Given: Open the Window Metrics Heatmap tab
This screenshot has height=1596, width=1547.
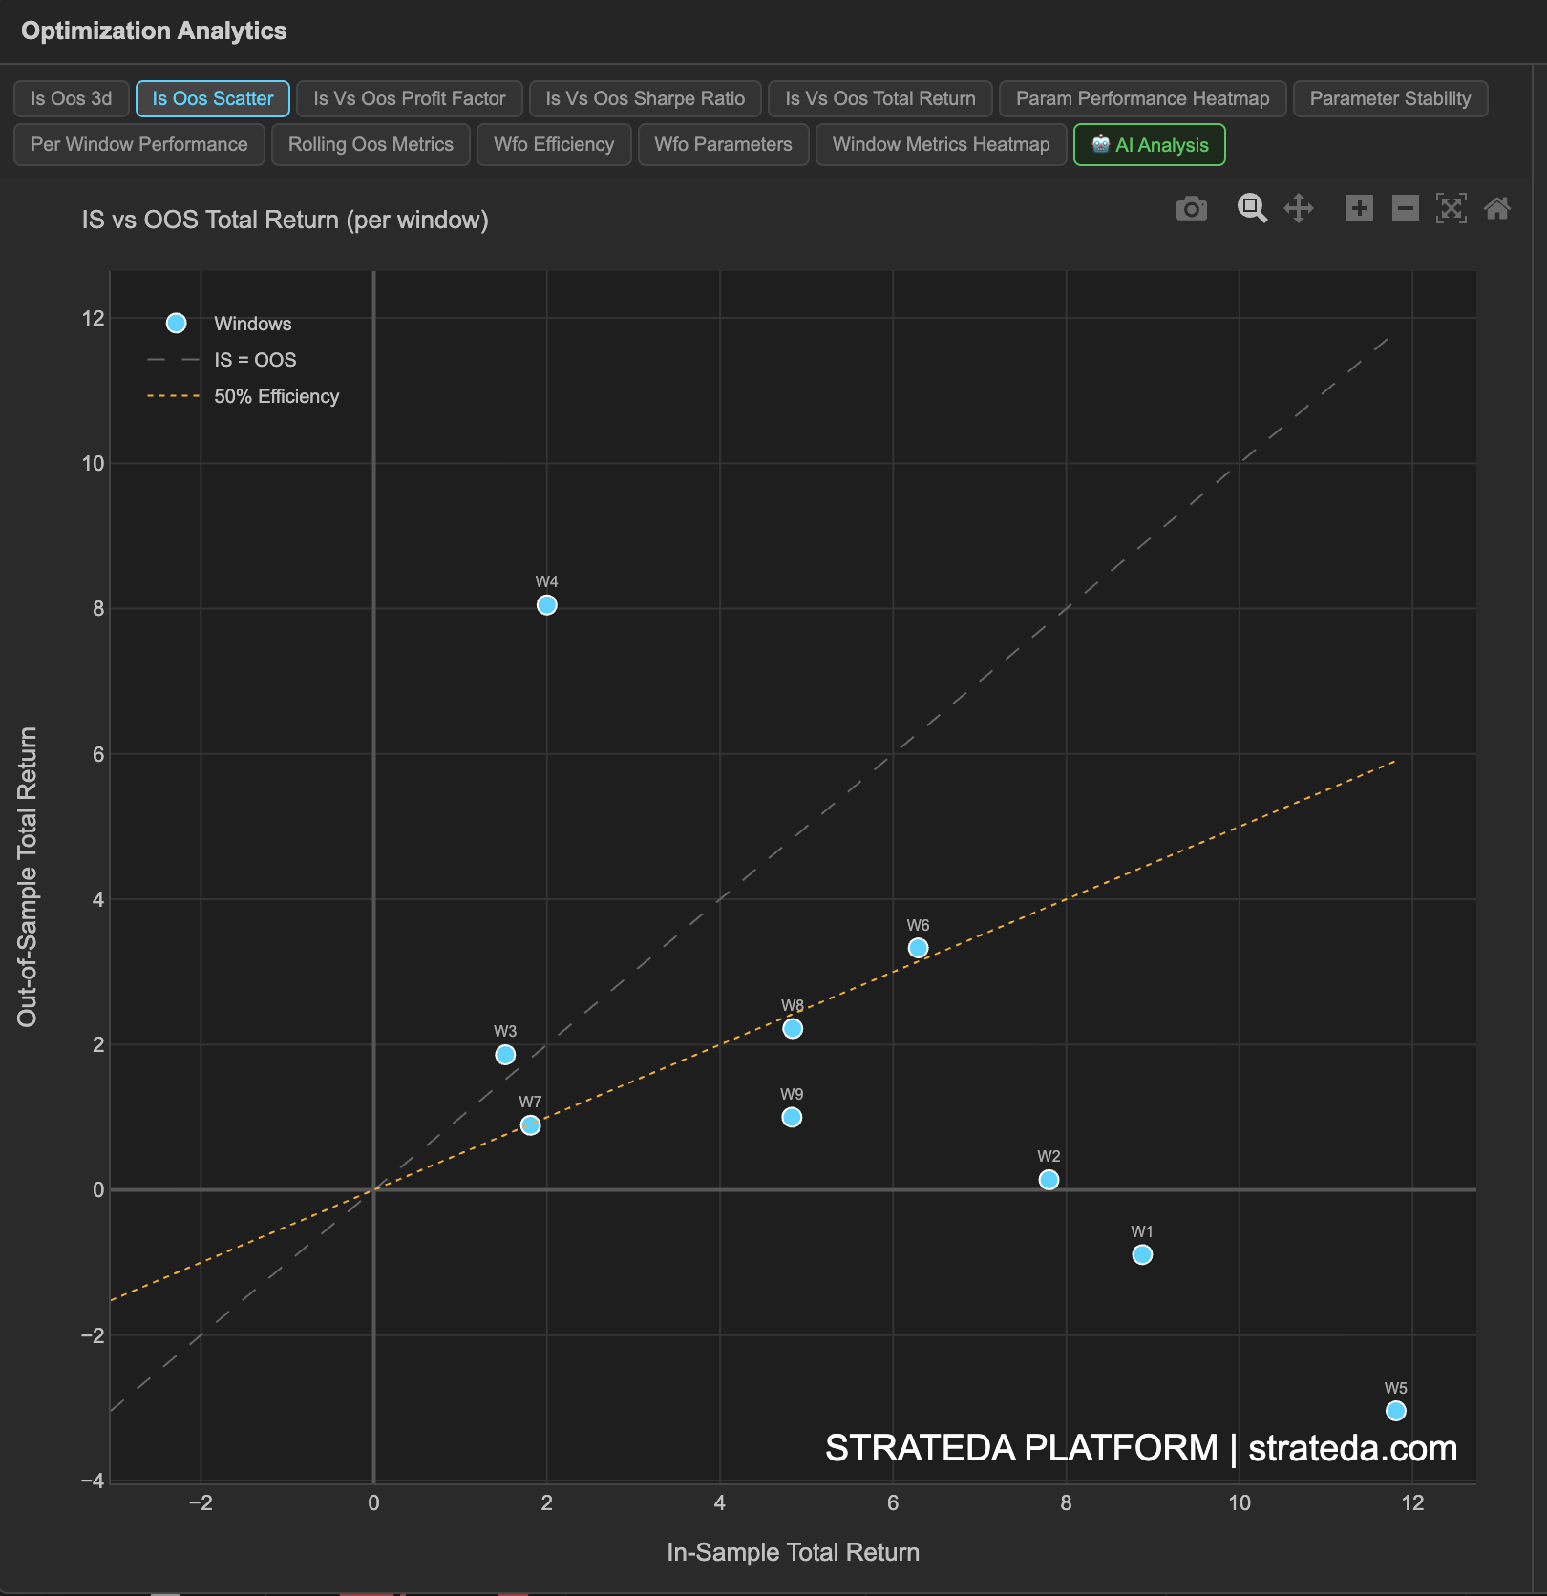Looking at the screenshot, I should [x=941, y=144].
